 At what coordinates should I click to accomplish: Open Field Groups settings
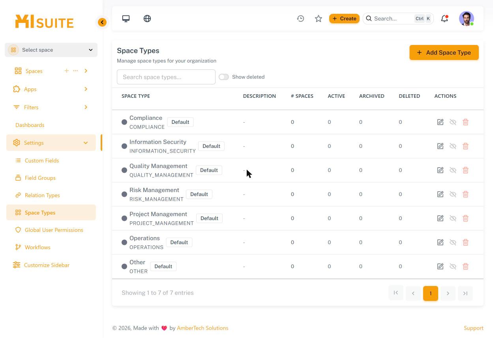(40, 178)
